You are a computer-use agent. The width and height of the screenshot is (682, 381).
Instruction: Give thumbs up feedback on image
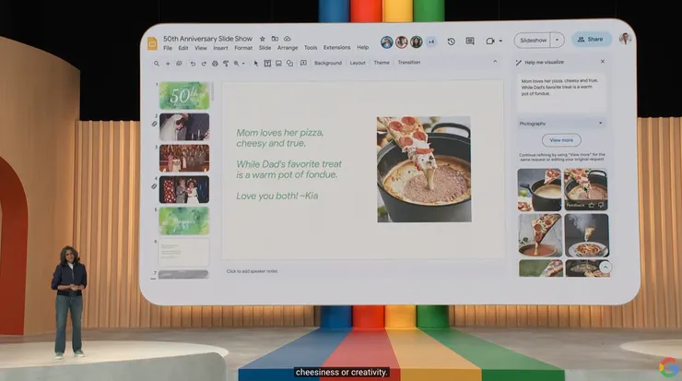click(x=591, y=205)
